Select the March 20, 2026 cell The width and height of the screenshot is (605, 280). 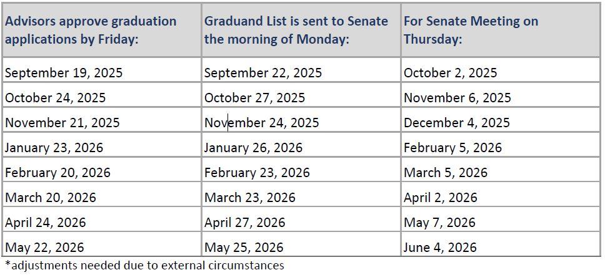point(51,198)
